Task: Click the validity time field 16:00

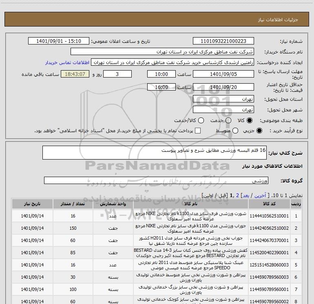Action: pyautogui.click(x=161, y=87)
